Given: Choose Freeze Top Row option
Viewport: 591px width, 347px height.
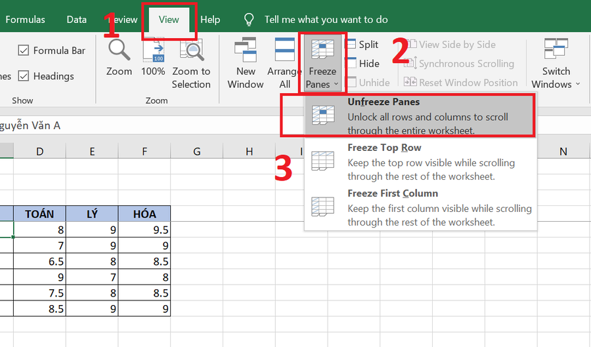Looking at the screenshot, I should pos(420,162).
